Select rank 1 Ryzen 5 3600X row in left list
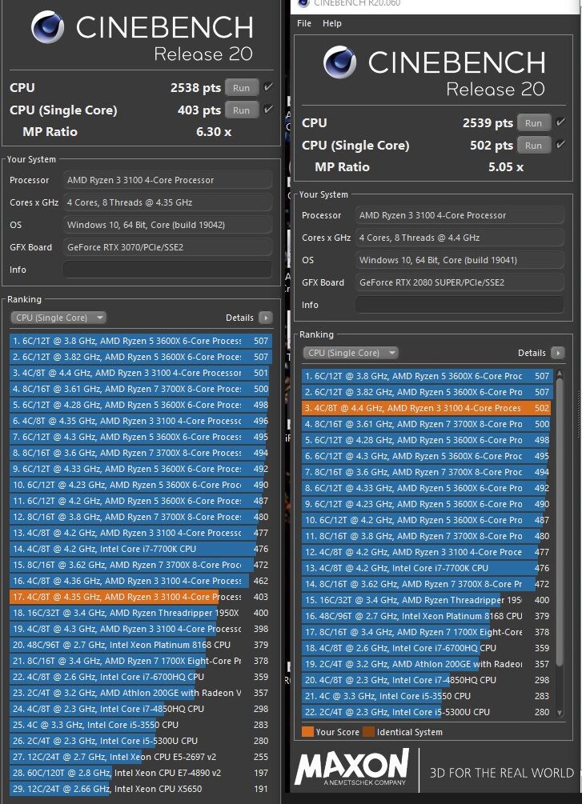Viewport: 582px width, 804px height. (140, 341)
